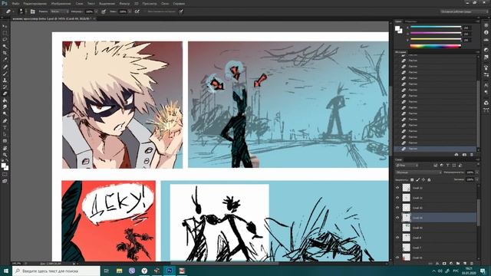
Task: Click foreground color swatch in Color panel
Action: pyautogui.click(x=397, y=29)
